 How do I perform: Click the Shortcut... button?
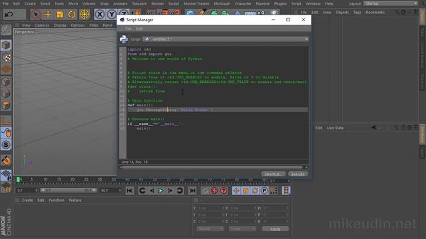(274, 174)
